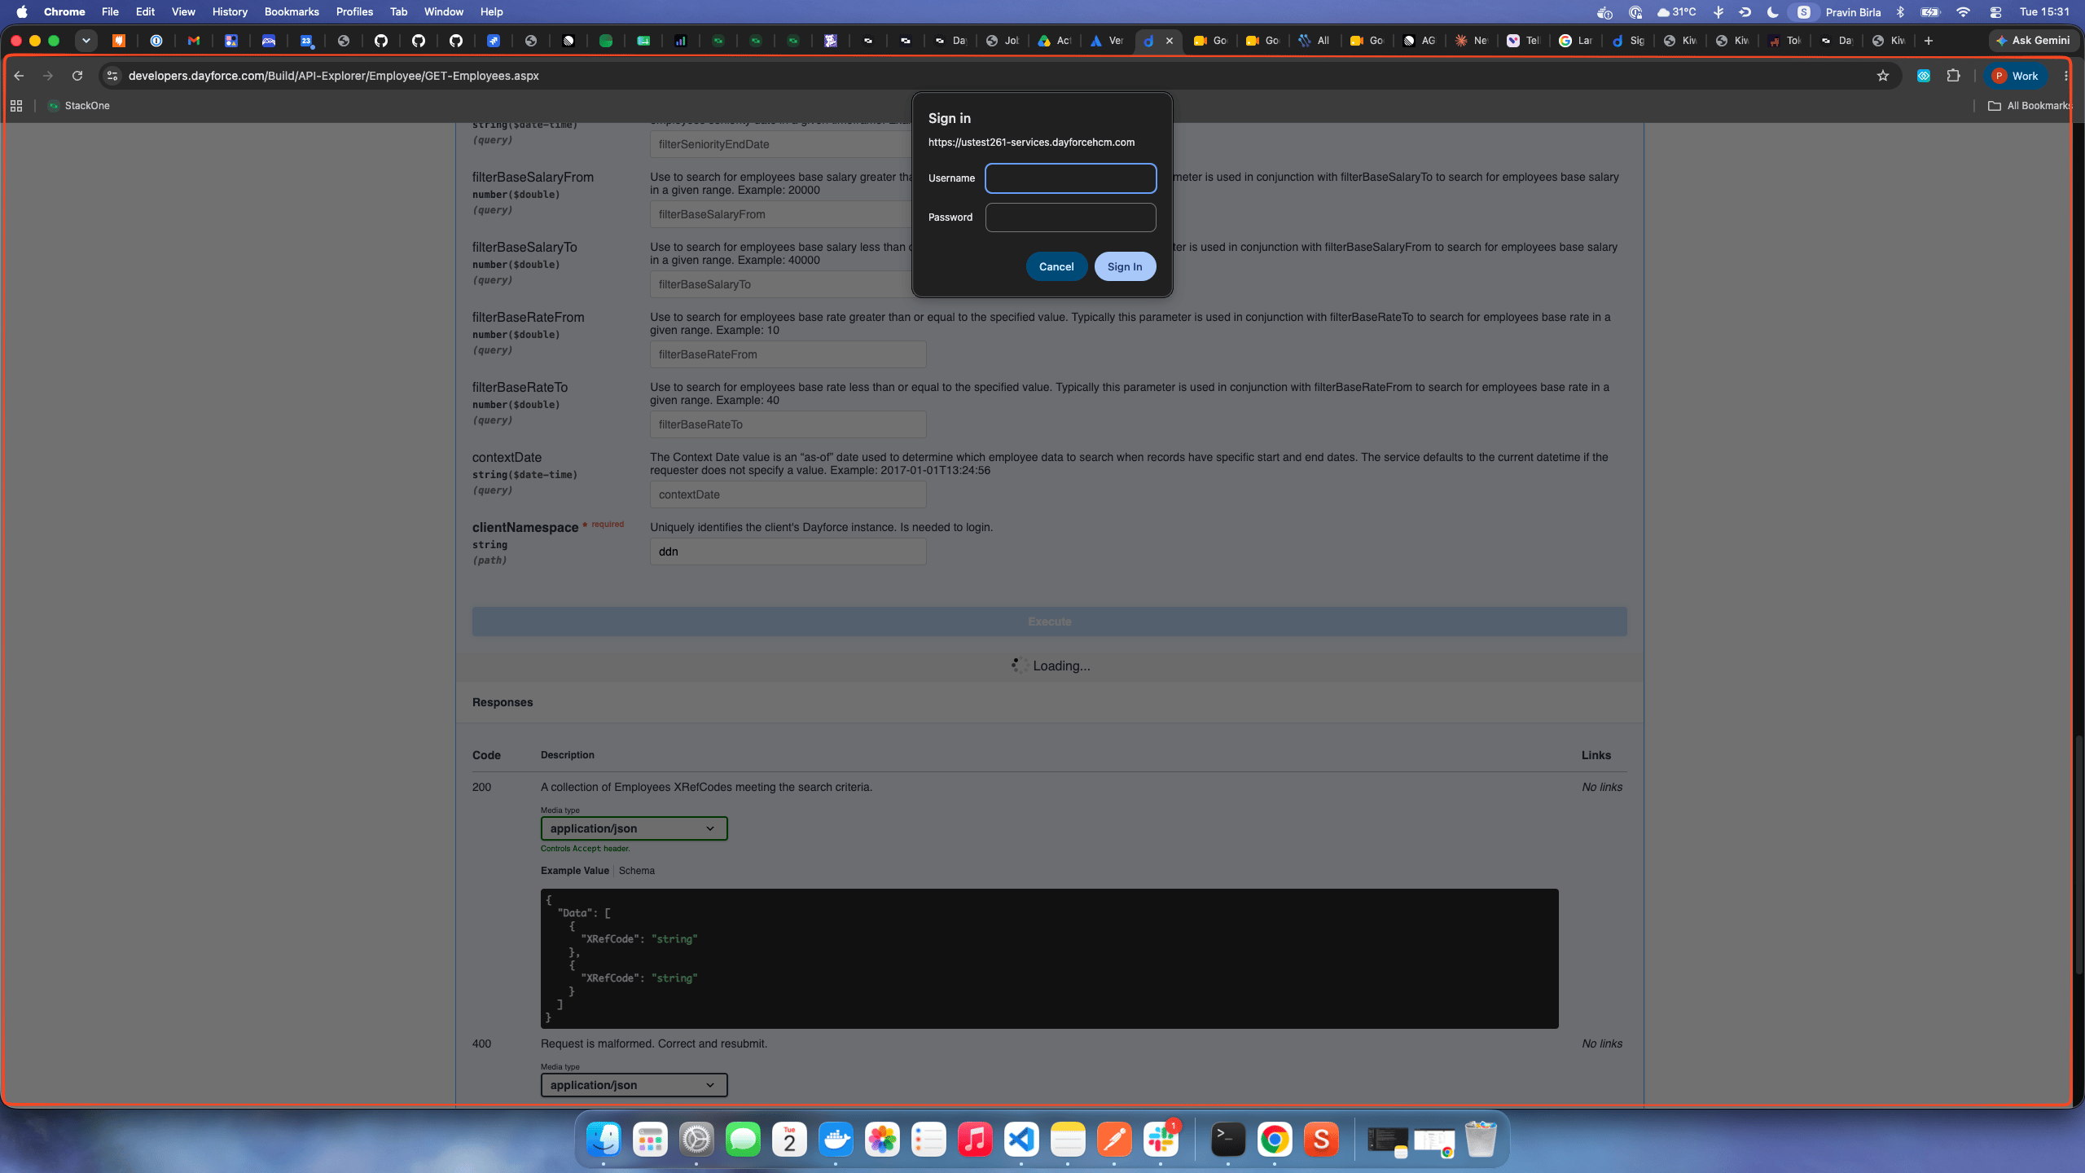Image resolution: width=2085 pixels, height=1173 pixels.
Task: Open Chrome extensions puzzle icon
Action: 1953,76
